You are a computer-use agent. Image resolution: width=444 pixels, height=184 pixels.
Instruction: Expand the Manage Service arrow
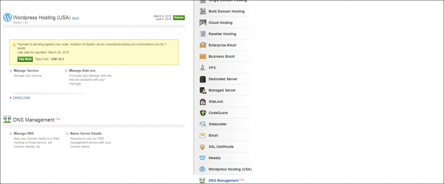tap(11, 71)
